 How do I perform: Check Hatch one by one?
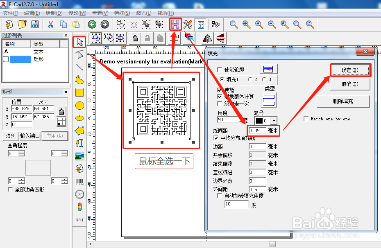pyautogui.click(x=306, y=119)
